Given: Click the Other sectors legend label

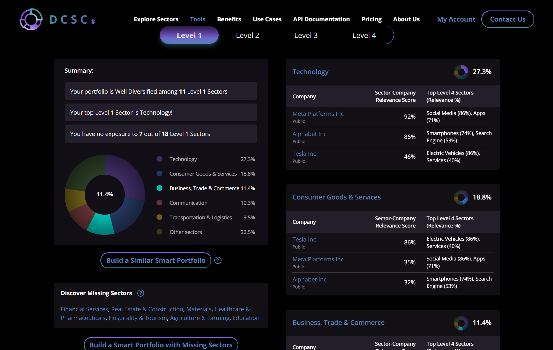Looking at the screenshot, I should [186, 232].
